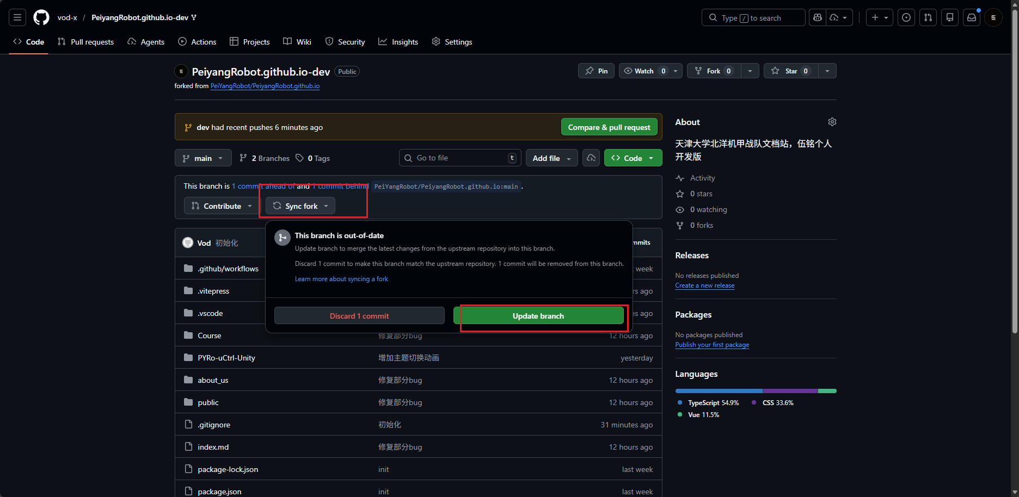1019x497 pixels.
Task: Open the Copilot chat icon
Action: click(x=818, y=17)
